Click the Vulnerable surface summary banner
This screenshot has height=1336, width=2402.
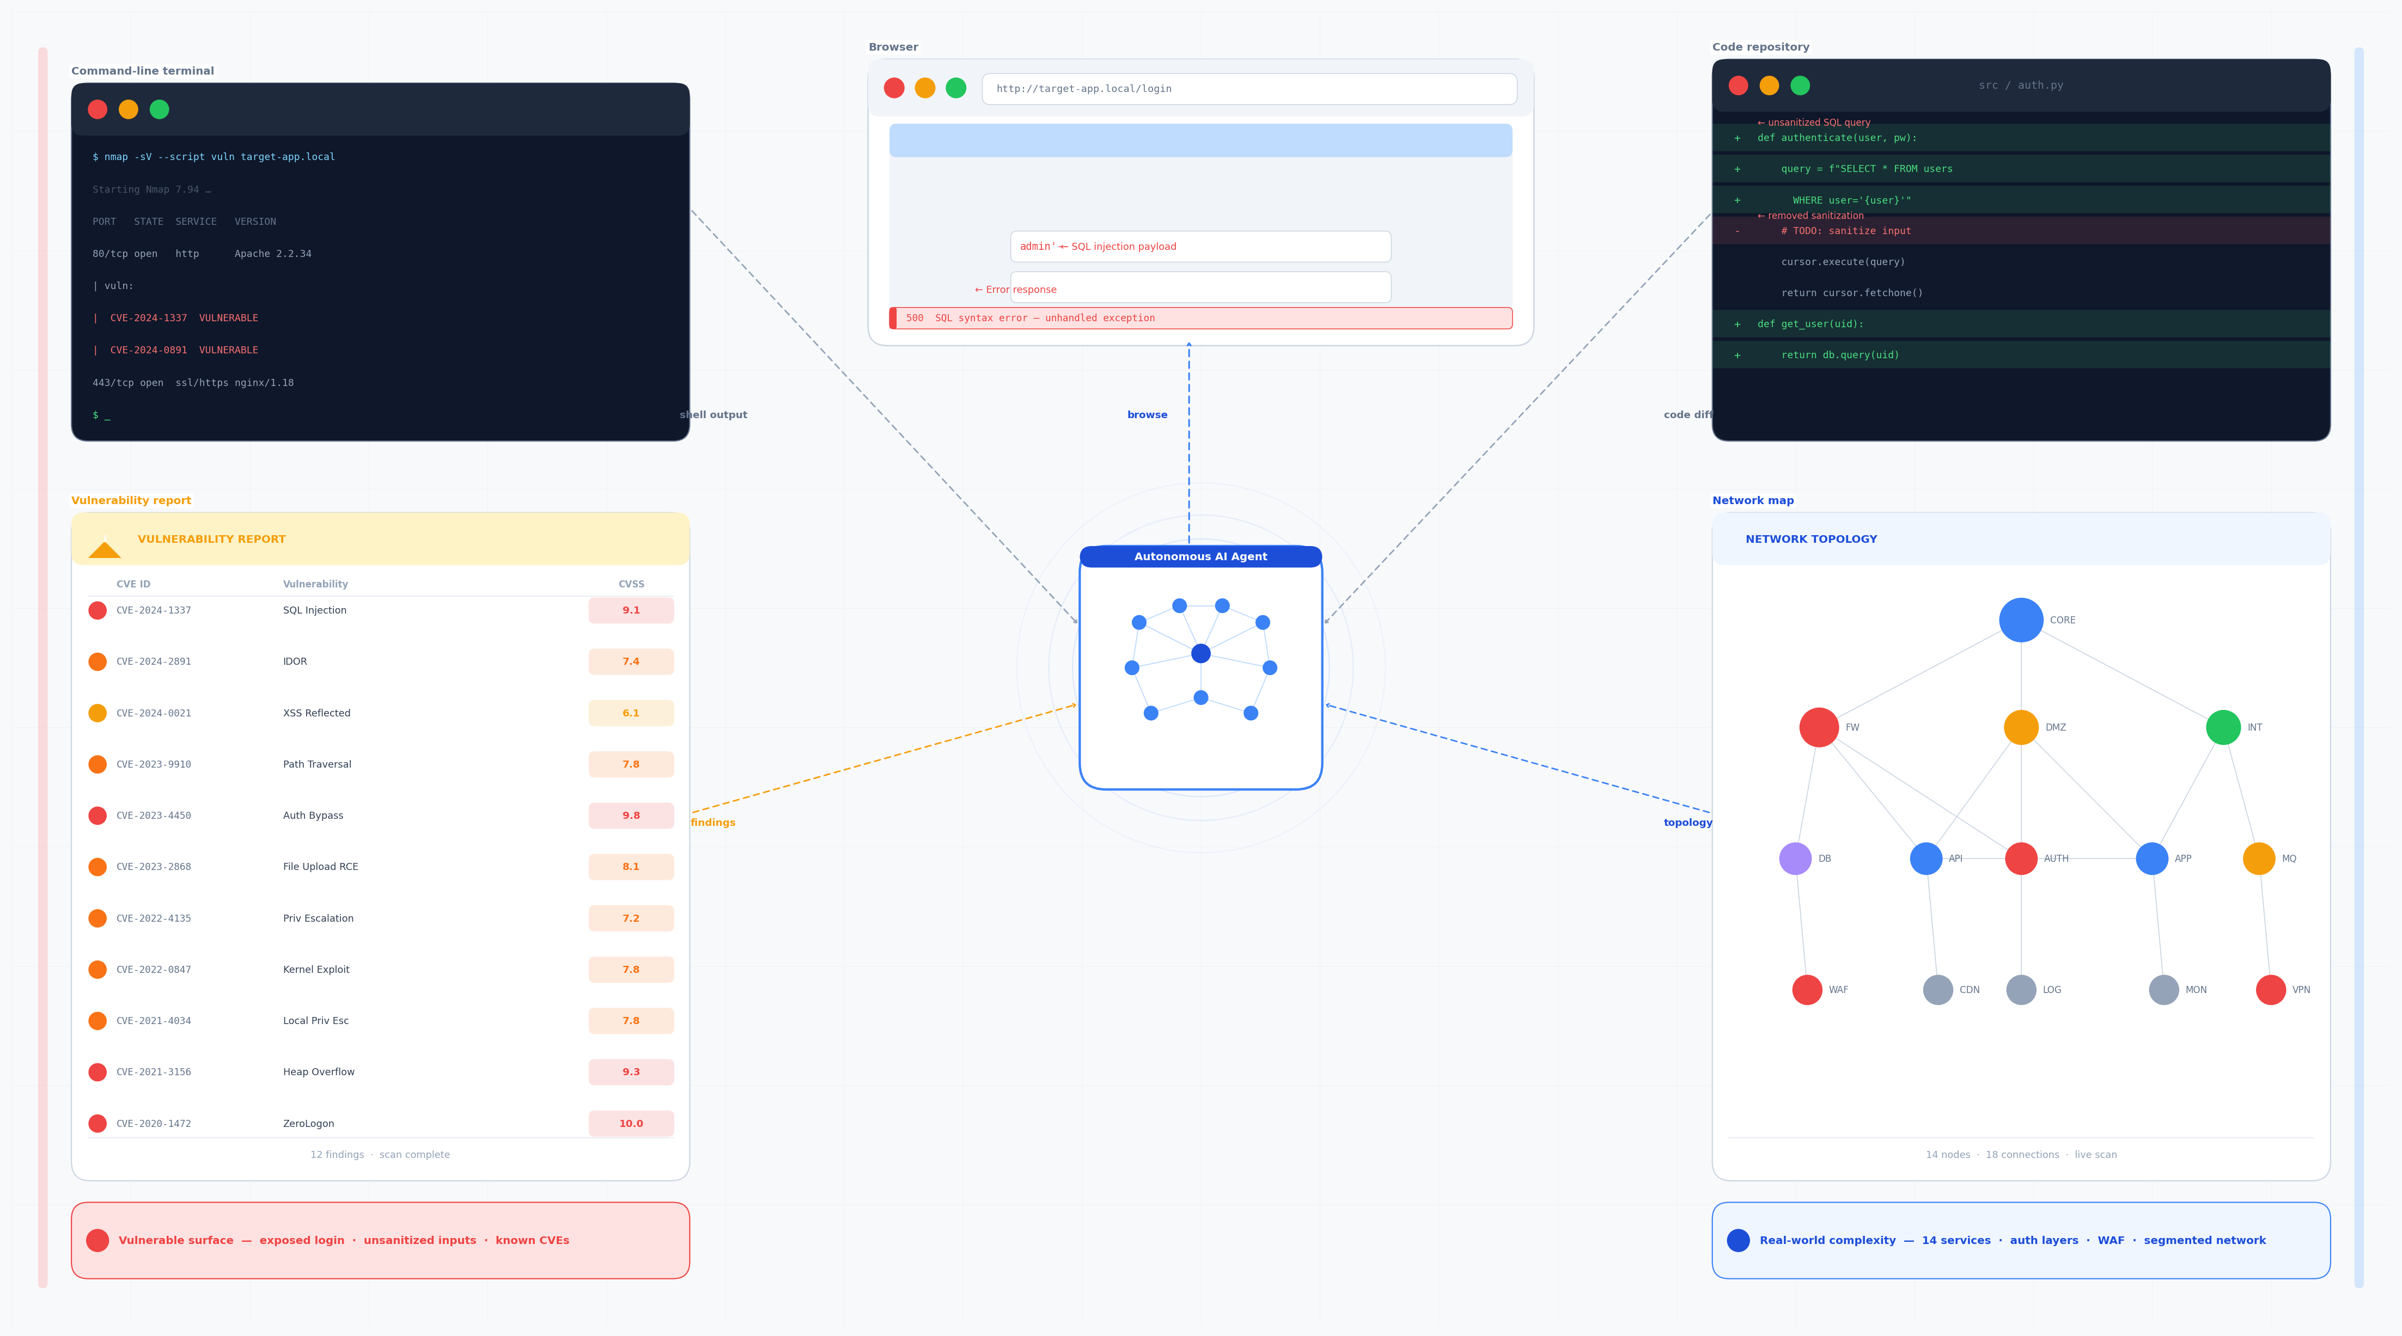coord(380,1240)
